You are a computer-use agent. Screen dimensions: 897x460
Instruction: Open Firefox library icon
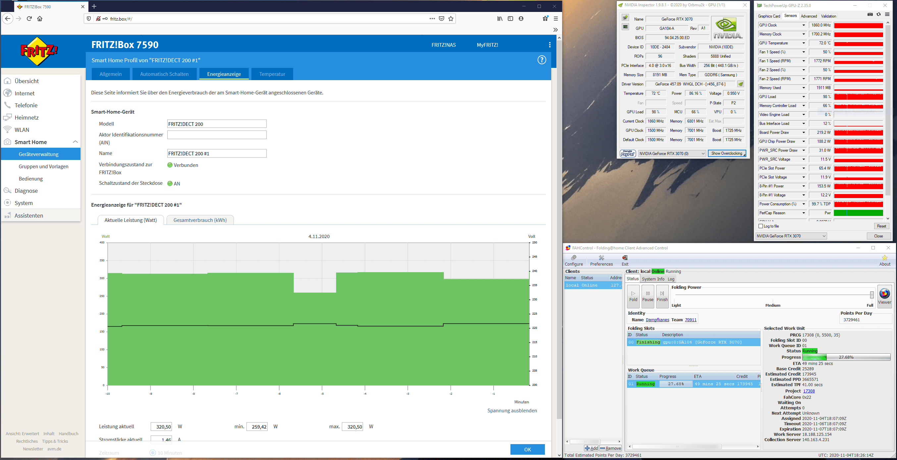tap(500, 19)
